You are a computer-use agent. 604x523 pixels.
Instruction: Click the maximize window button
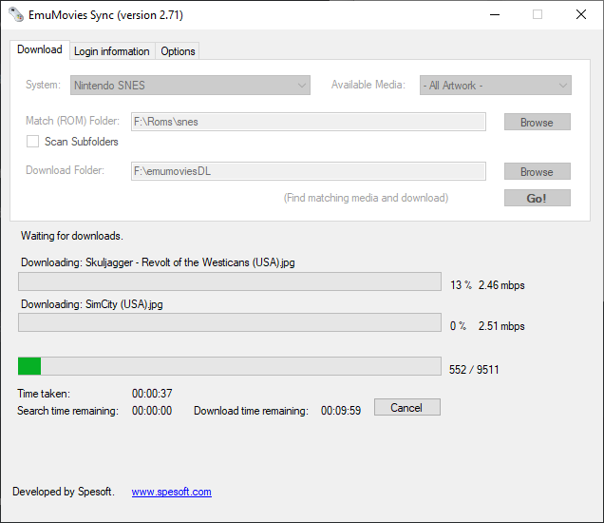click(538, 15)
